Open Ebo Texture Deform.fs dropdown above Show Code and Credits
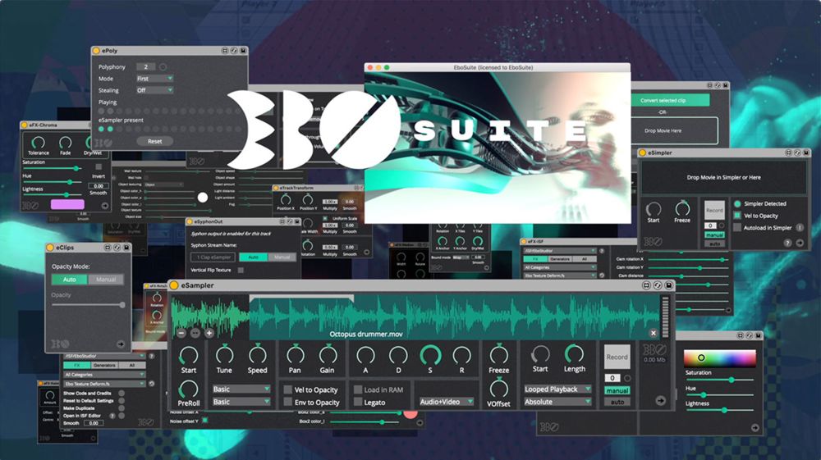 (x=104, y=384)
